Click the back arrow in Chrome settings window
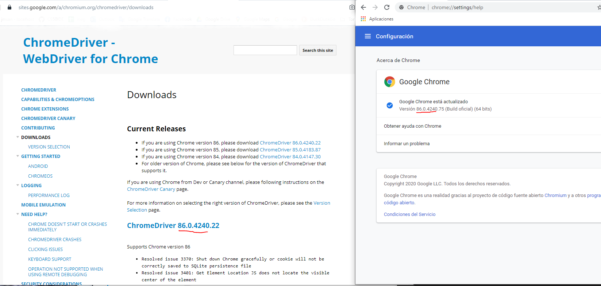Viewport: 601px width, 286px height. pyautogui.click(x=363, y=7)
